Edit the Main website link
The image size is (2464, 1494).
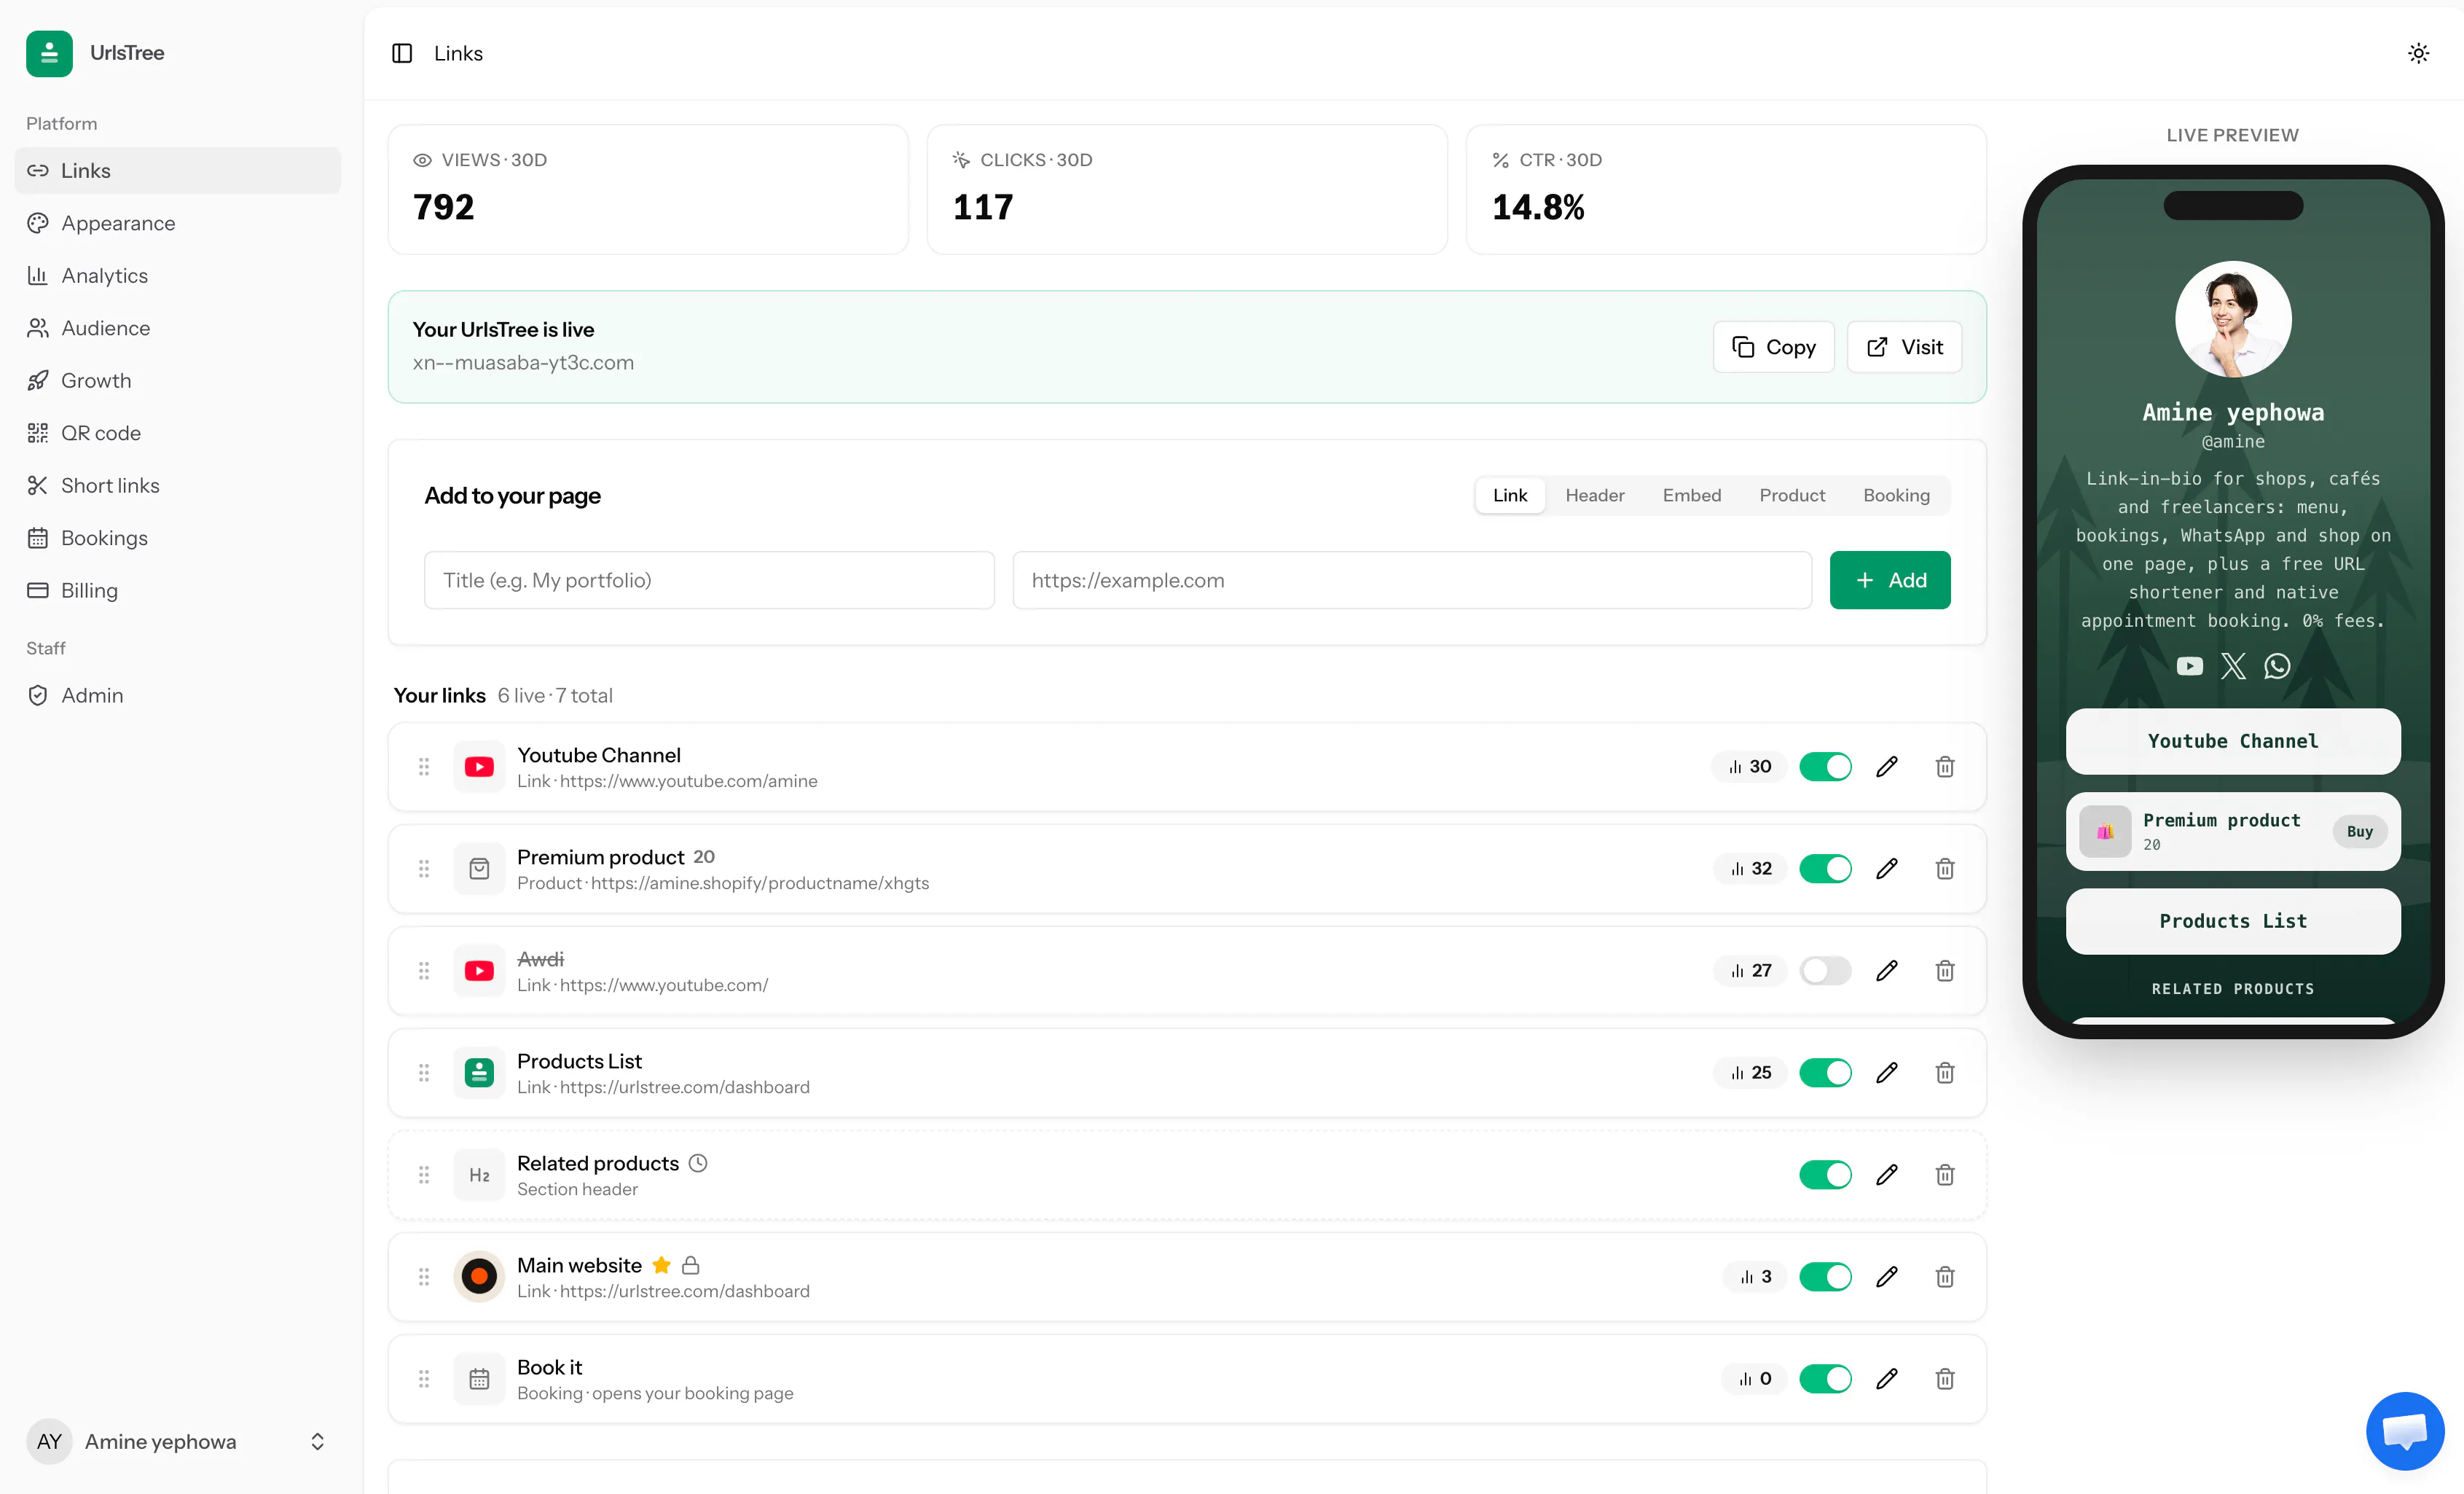1886,1277
